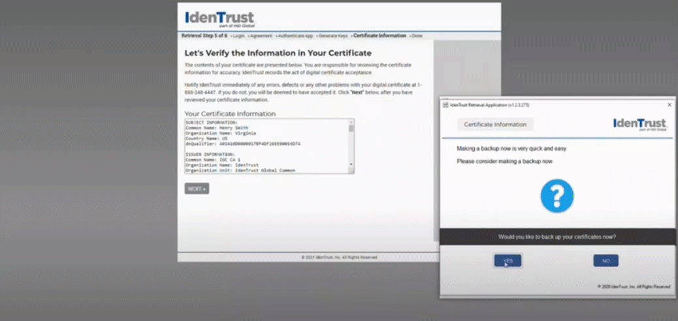
Task: Click the 'ISSUER INFORMATION:' header line
Action: coord(210,154)
